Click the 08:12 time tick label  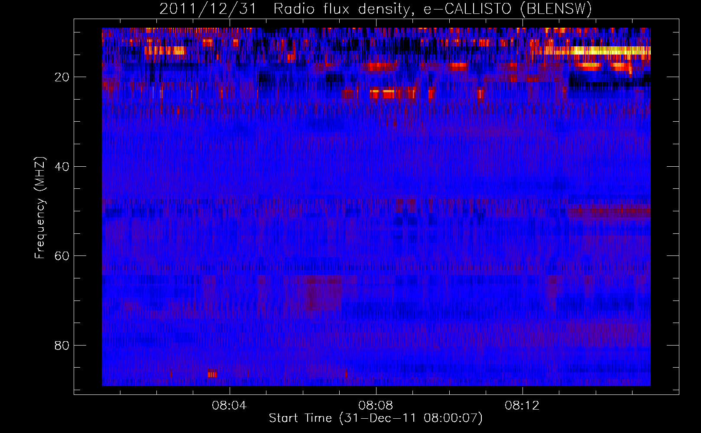(522, 406)
